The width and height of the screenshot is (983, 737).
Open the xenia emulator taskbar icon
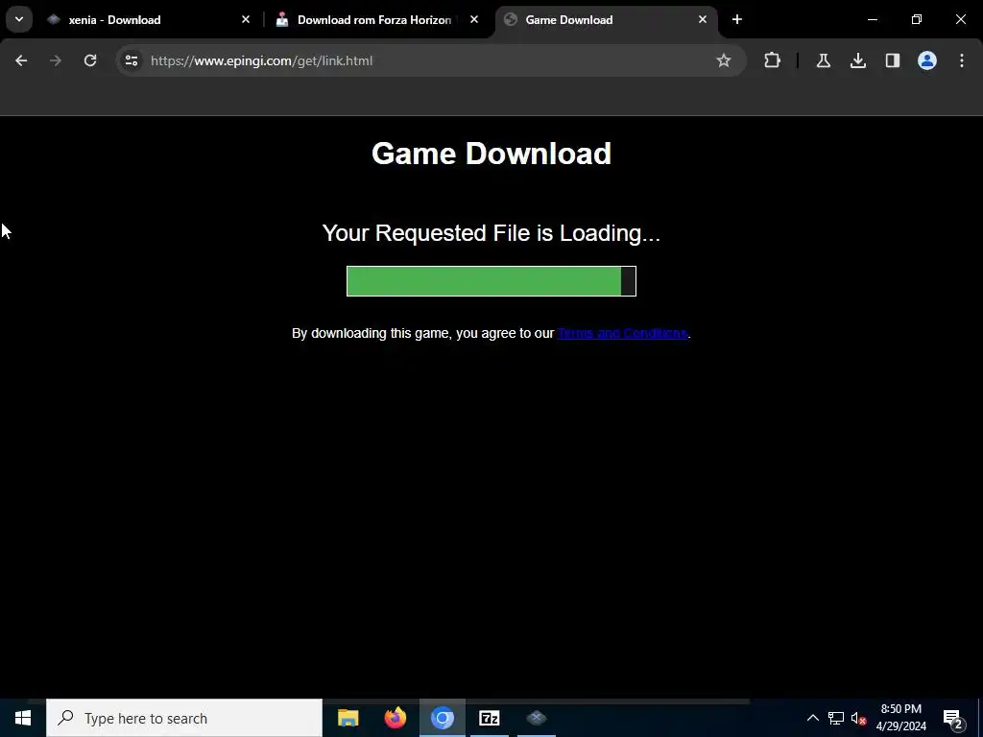[536, 718]
